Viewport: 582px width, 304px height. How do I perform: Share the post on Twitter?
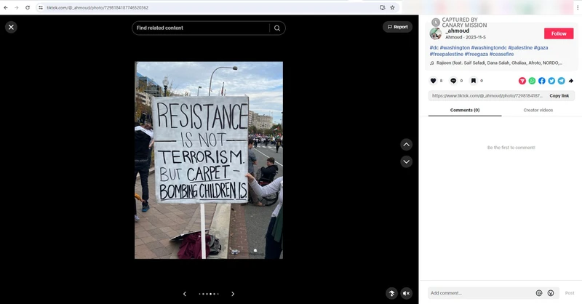click(551, 81)
